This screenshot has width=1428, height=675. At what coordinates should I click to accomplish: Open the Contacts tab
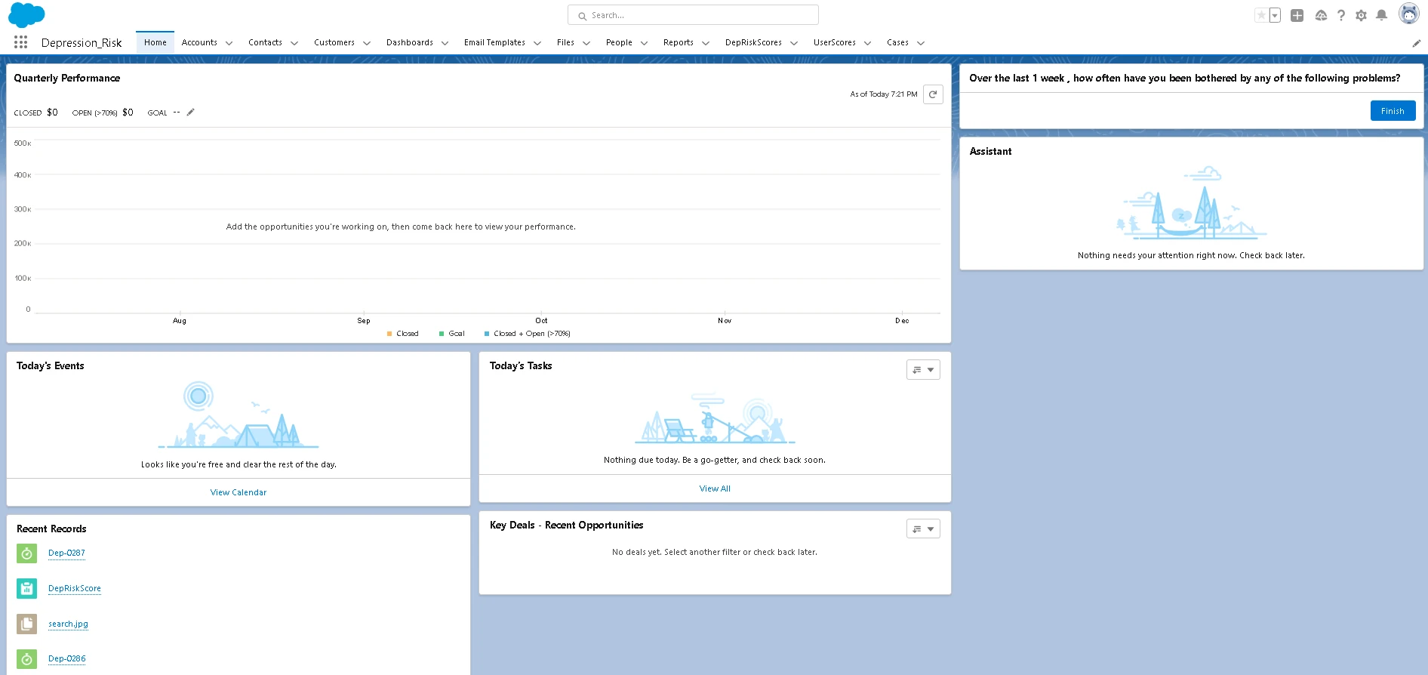(265, 42)
